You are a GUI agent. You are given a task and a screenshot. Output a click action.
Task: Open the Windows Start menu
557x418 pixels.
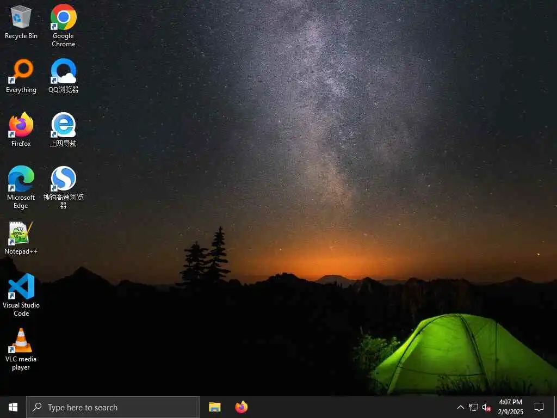(13, 407)
